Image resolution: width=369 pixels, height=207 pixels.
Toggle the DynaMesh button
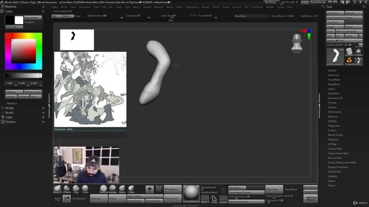coord(291,189)
